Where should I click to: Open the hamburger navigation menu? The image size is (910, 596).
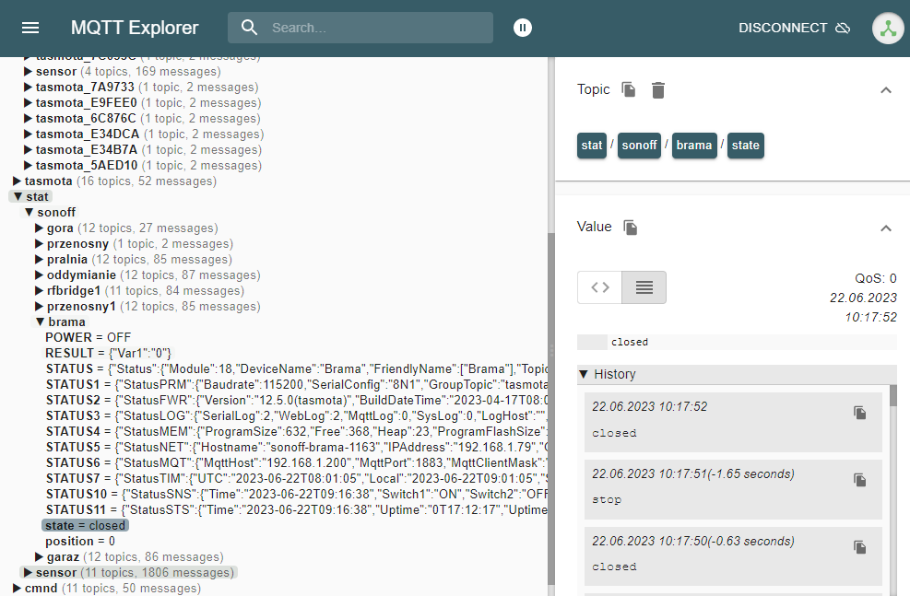pyautogui.click(x=30, y=27)
